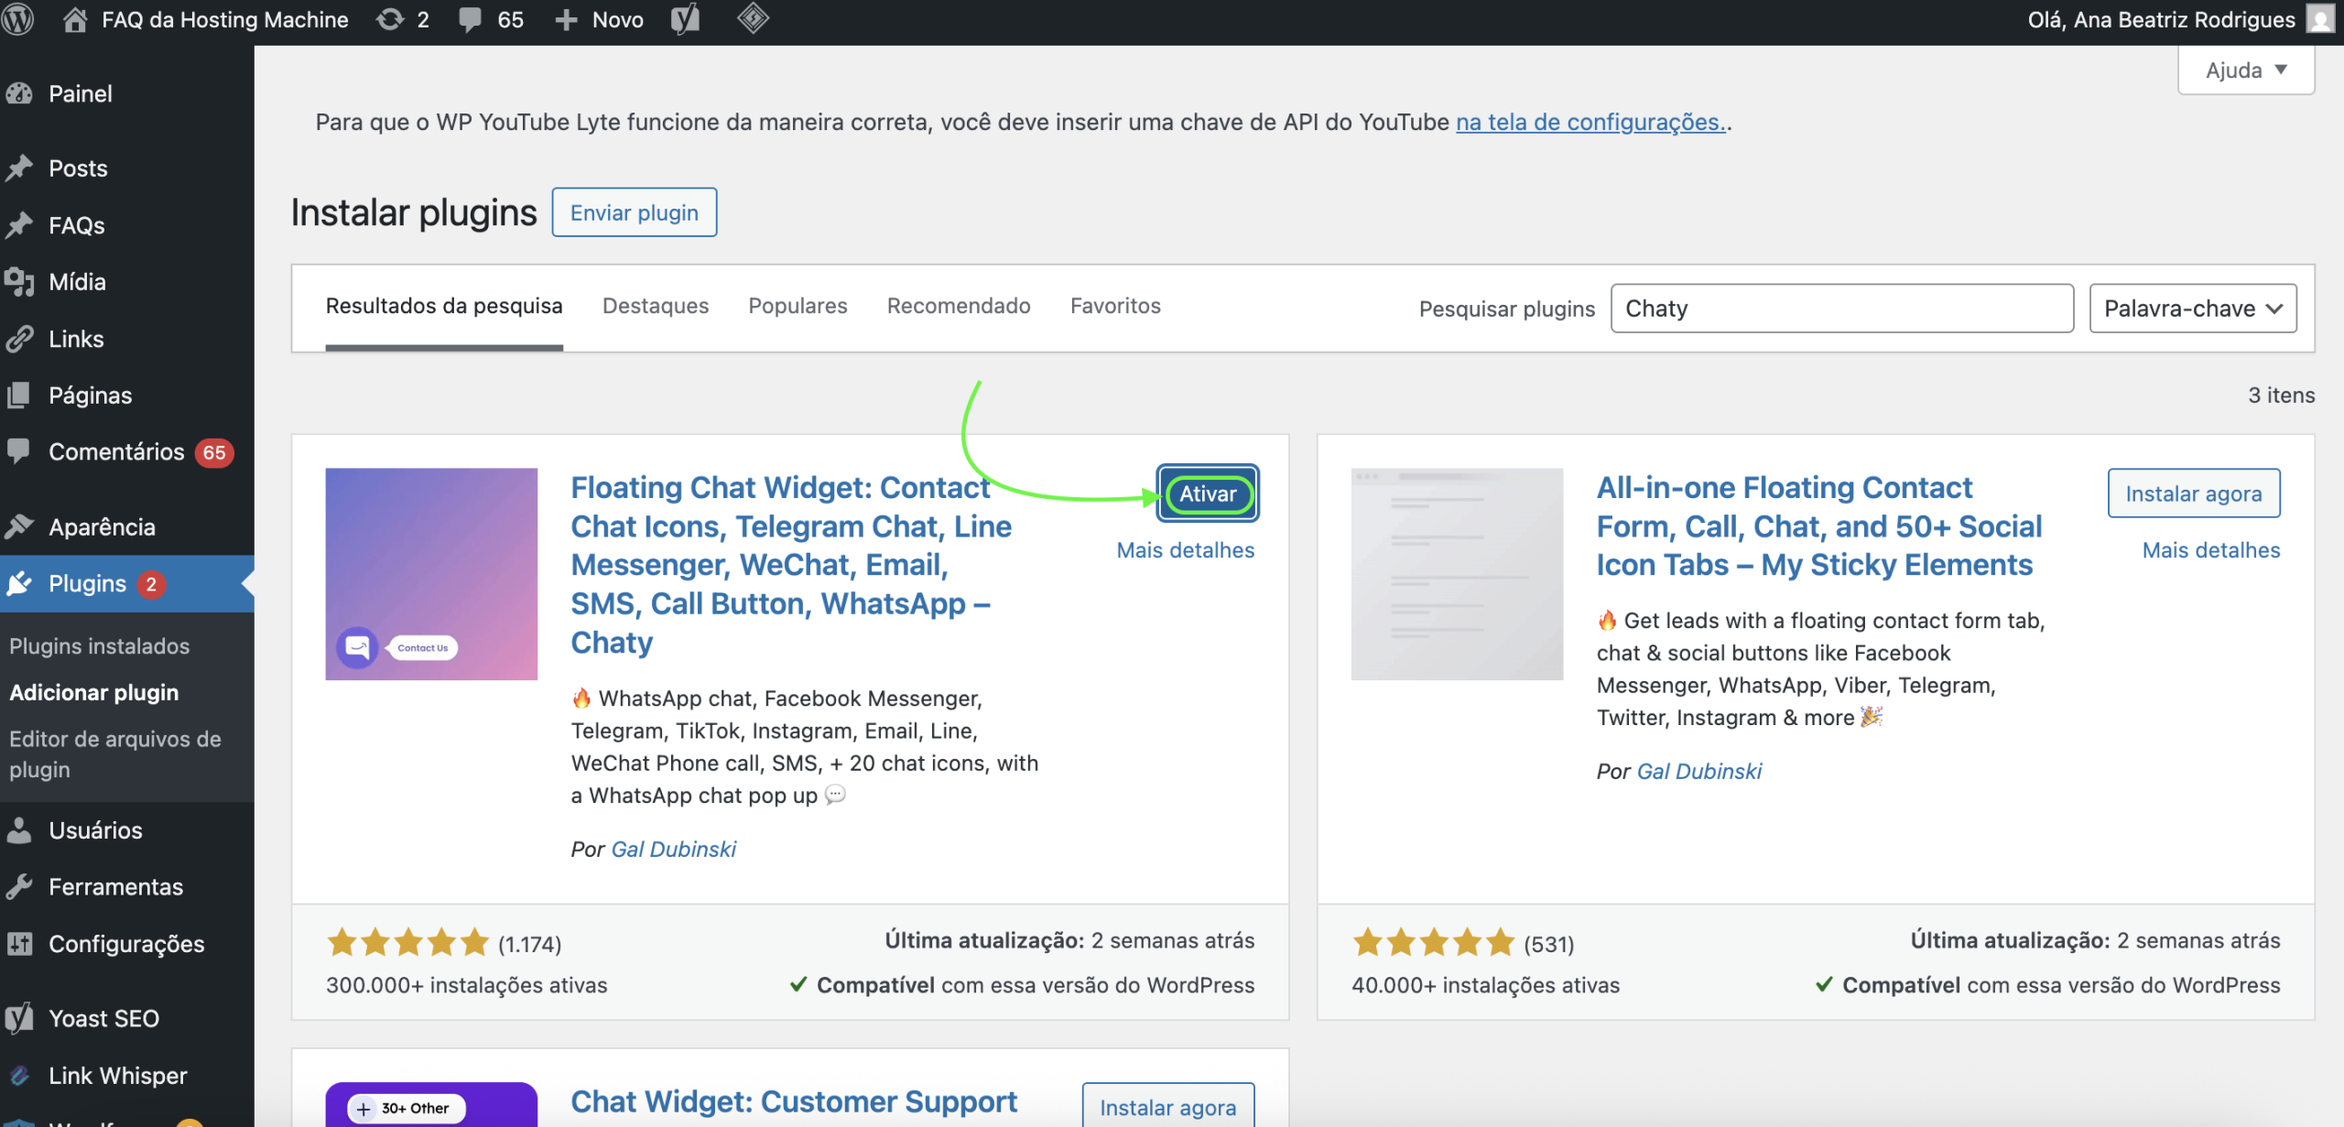
Task: Click the '(531)' ratings count text
Action: [1549, 944]
